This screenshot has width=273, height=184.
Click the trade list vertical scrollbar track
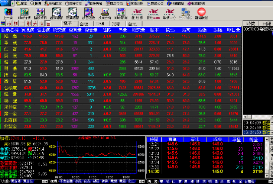(267, 157)
